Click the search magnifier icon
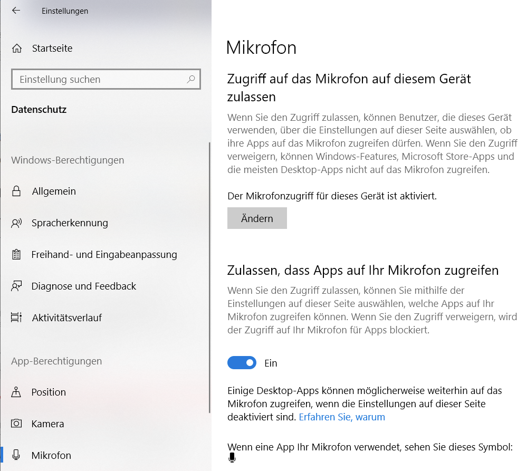Viewport: 526px width, 471px height. (x=191, y=79)
